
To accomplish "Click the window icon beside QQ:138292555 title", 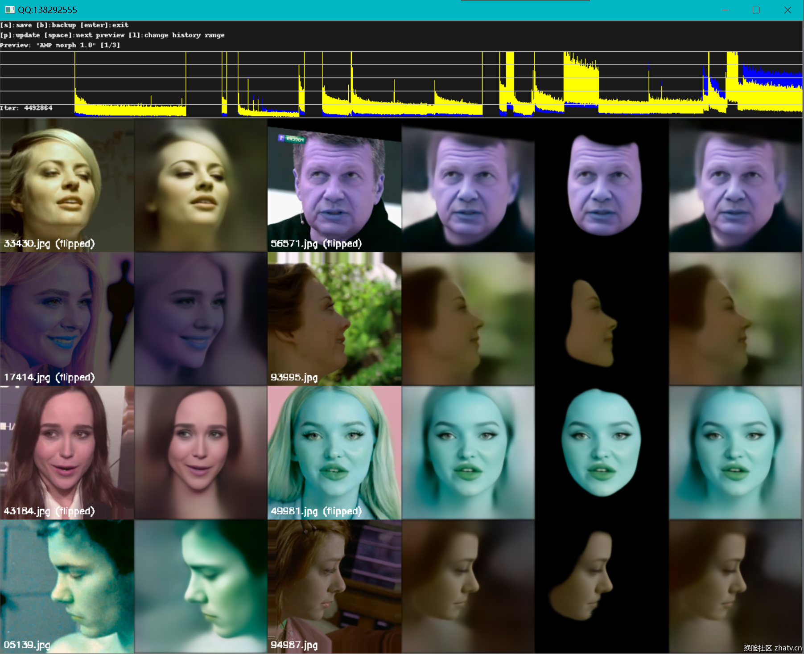I will pos(10,10).
